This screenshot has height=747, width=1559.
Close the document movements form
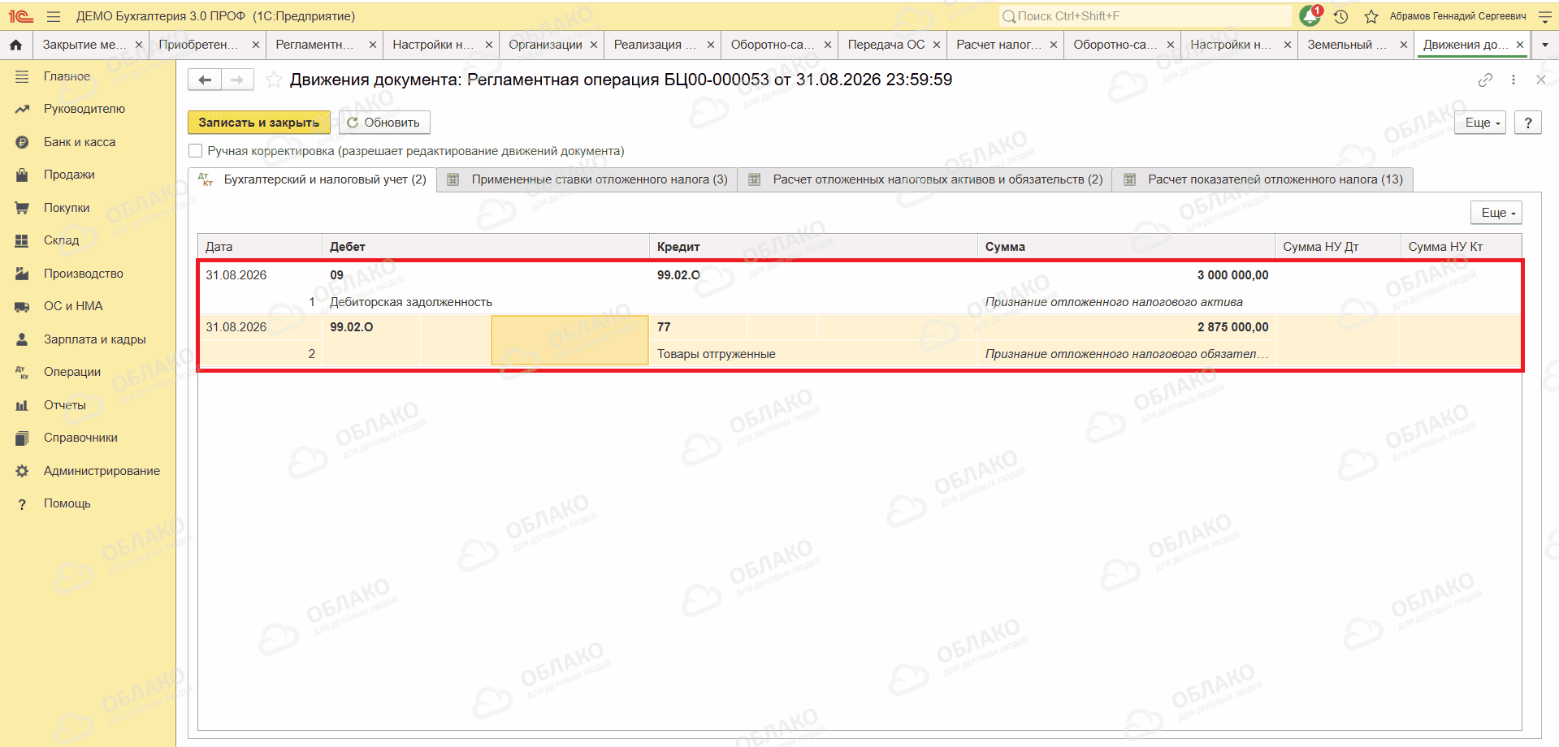point(1541,80)
